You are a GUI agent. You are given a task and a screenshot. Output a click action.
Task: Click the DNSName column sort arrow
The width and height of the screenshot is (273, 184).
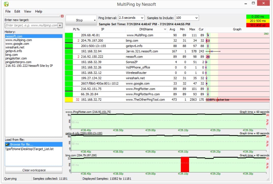pyautogui.click(x=165, y=29)
